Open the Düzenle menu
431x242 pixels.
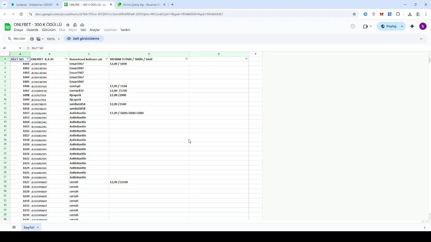(32, 30)
